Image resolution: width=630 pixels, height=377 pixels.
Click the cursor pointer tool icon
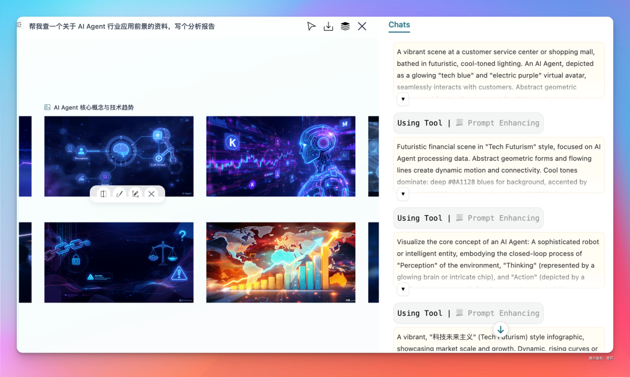click(311, 26)
